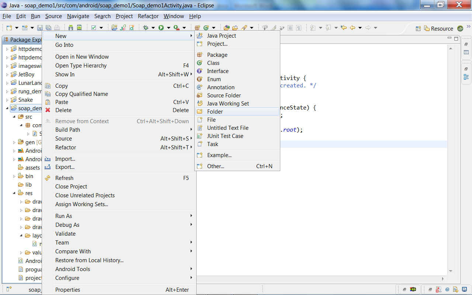Screen dimensions: 472x295
Task: Switch to the Resource perspective
Action: coord(438,28)
